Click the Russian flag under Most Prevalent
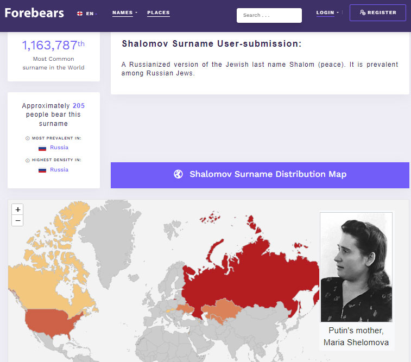 point(42,148)
